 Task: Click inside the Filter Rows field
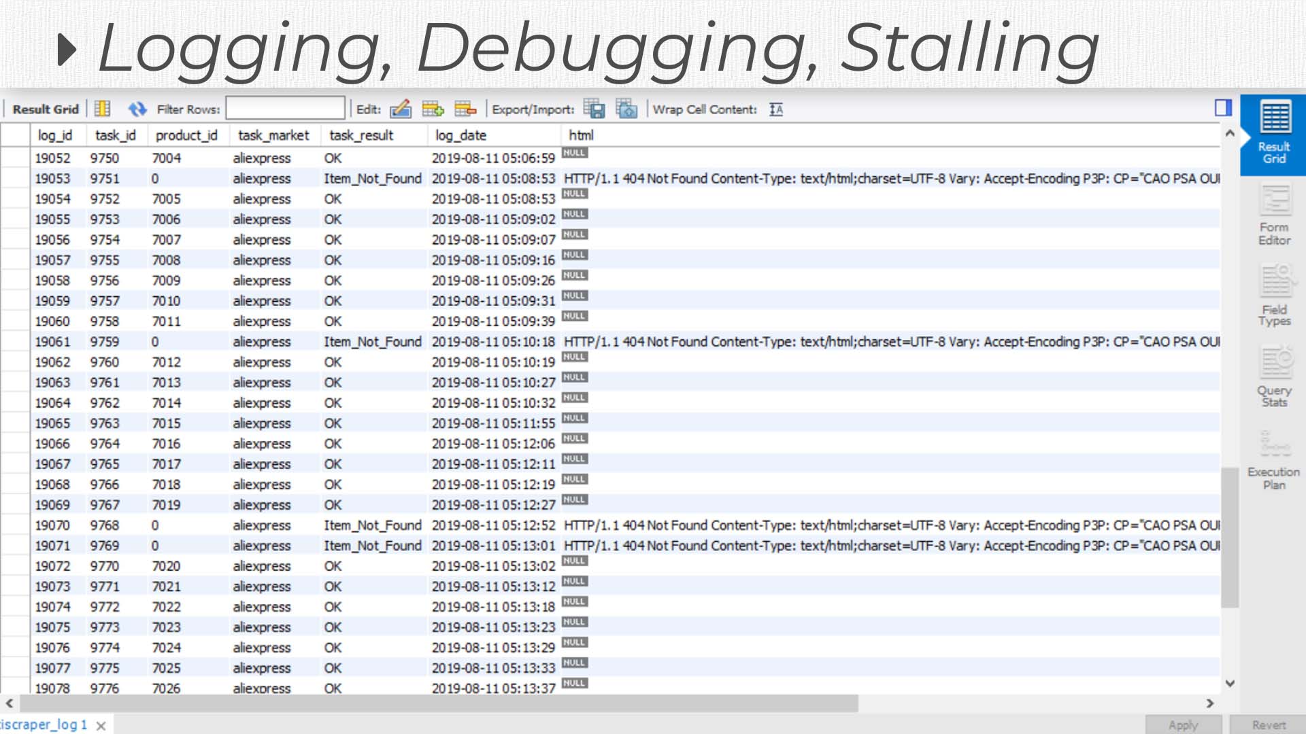[x=284, y=109]
